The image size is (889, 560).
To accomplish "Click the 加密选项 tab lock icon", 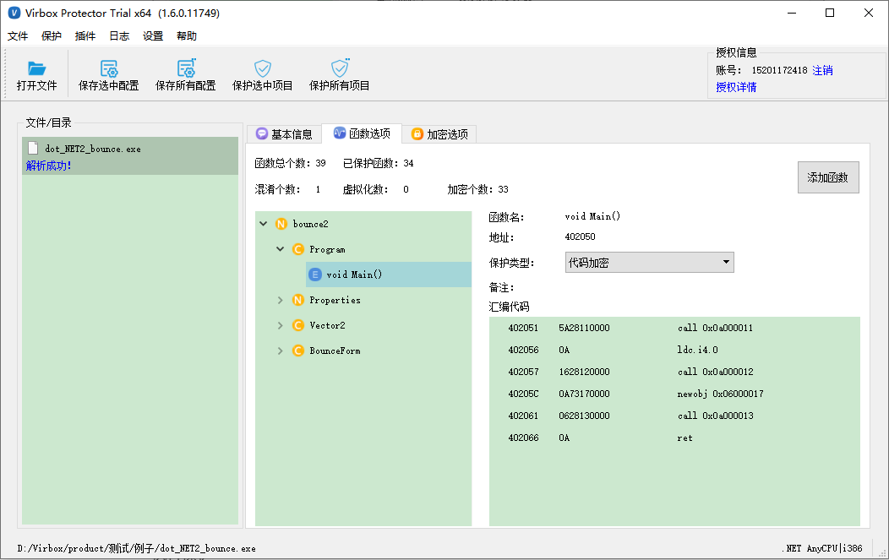I will 417,133.
